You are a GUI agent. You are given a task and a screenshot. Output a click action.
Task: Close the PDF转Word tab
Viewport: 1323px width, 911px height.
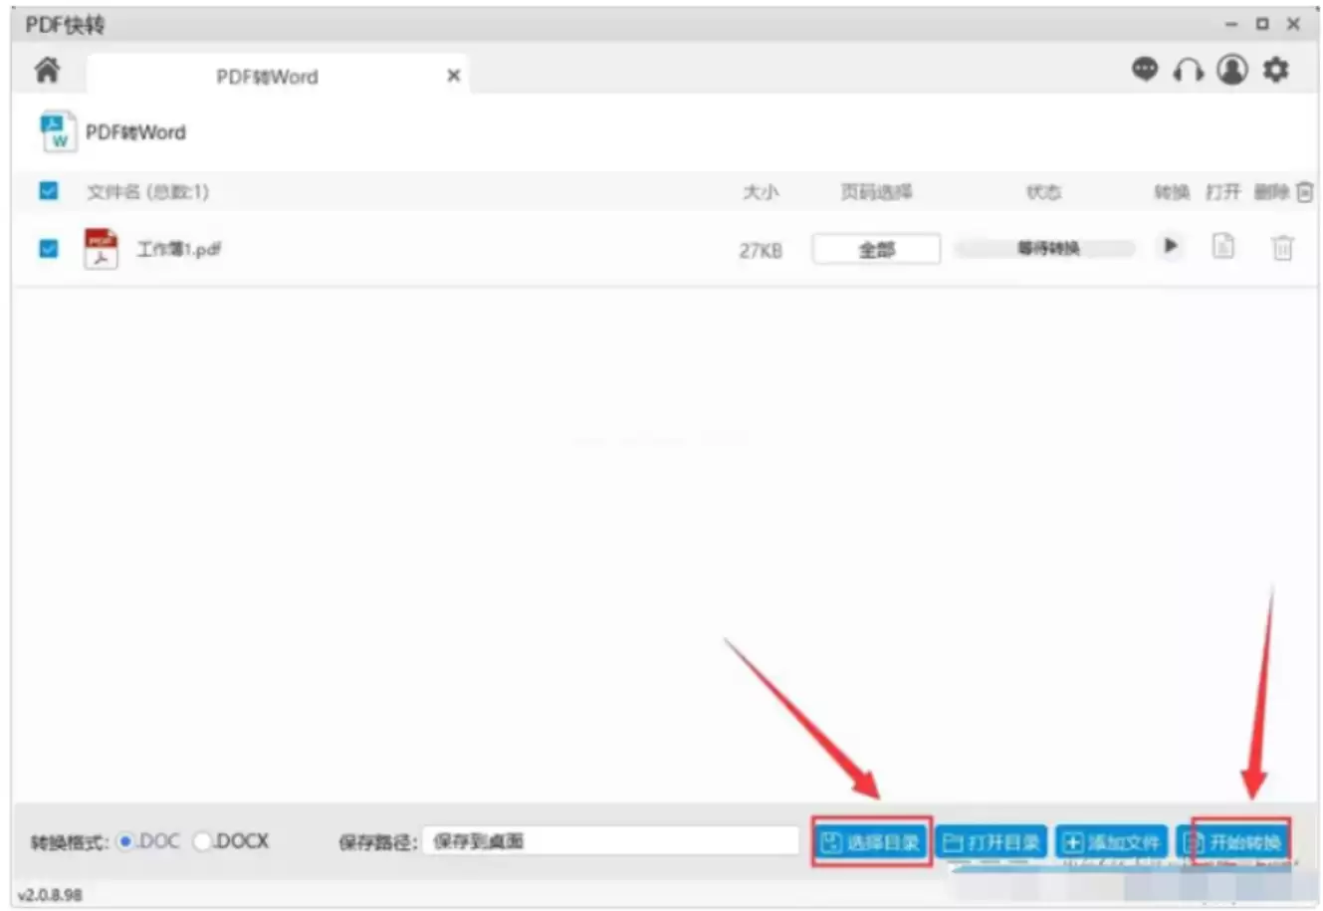454,76
